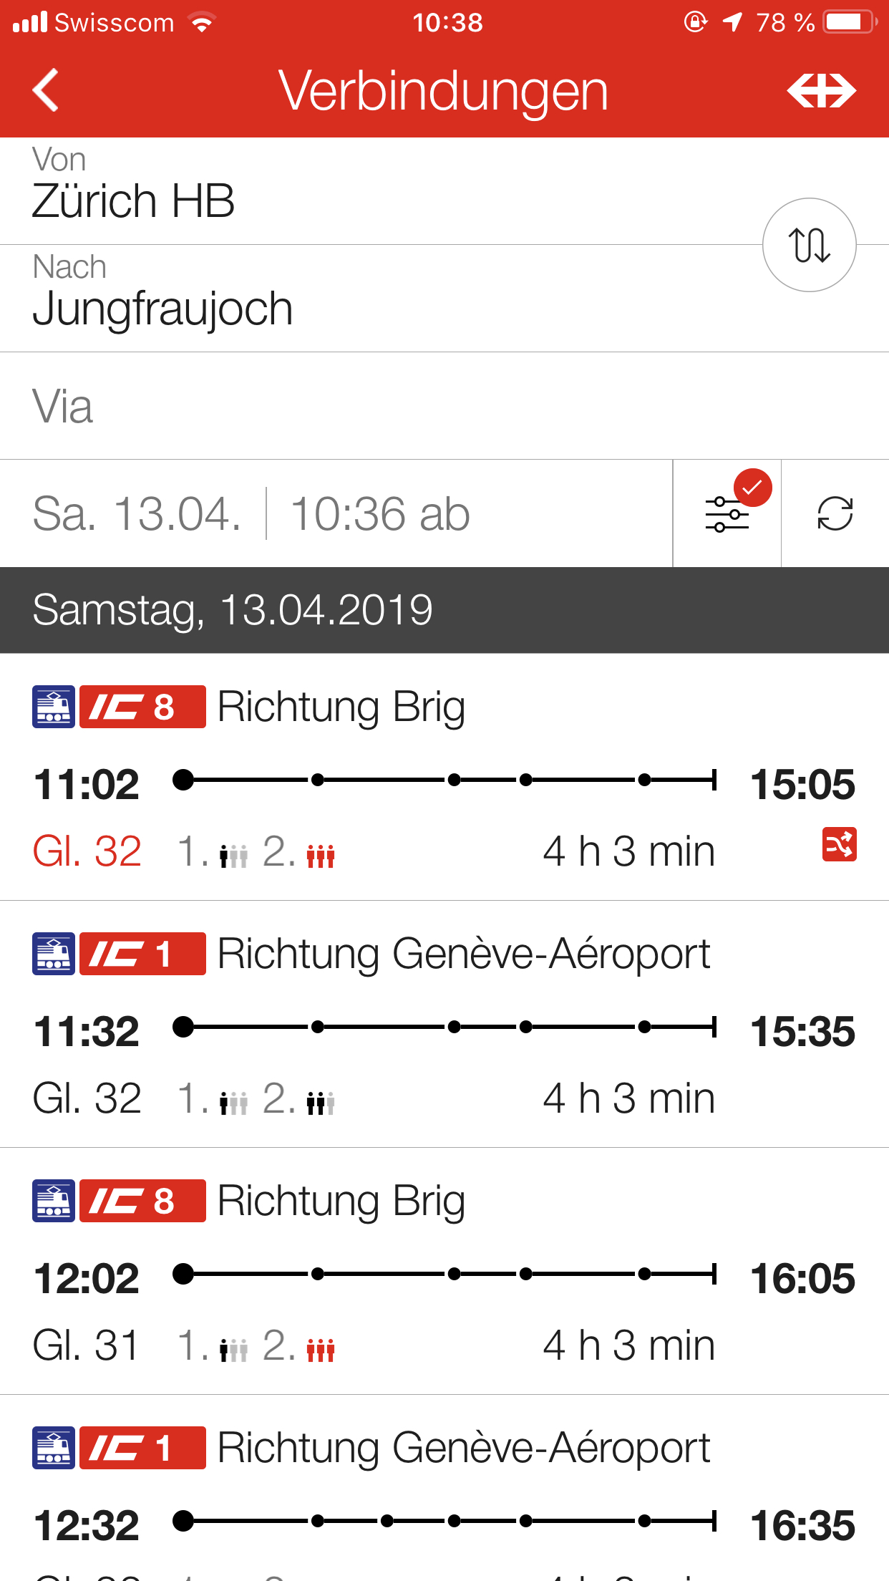Change the departure time 10:36 ab
The width and height of the screenshot is (889, 1581).
pyautogui.click(x=380, y=513)
